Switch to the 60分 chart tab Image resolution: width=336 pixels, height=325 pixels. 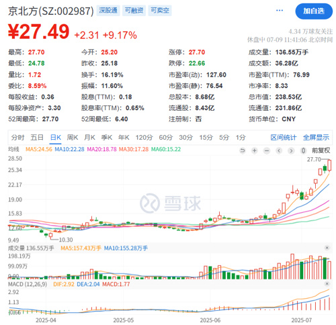point(166,137)
